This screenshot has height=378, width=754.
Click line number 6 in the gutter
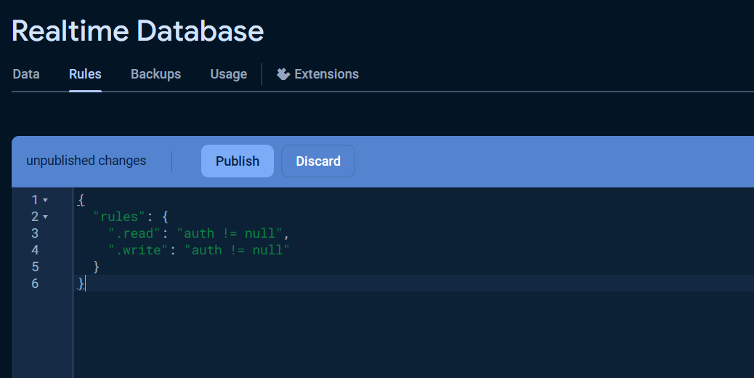(35, 283)
